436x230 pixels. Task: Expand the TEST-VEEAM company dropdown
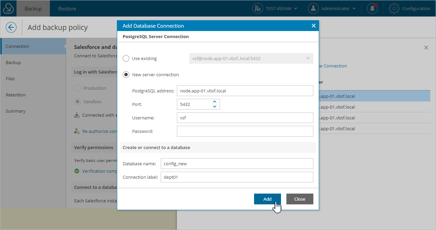pos(295,8)
